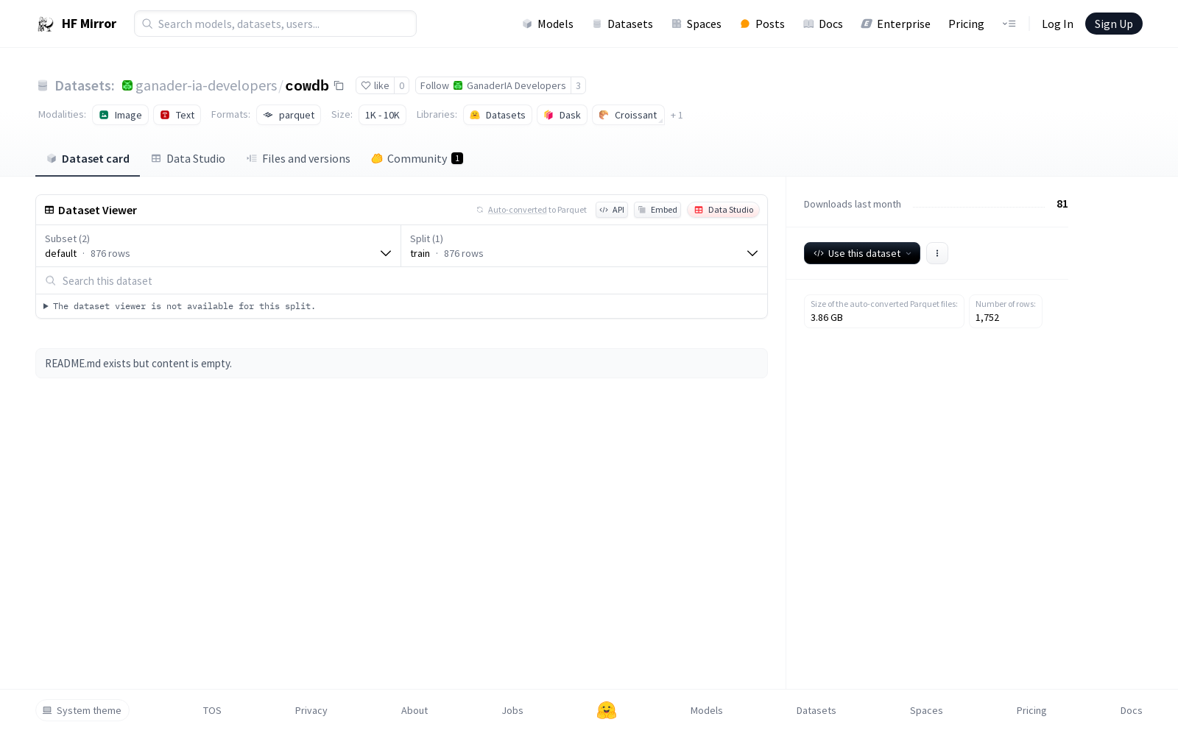This screenshot has height=736, width=1178.
Task: Filter by Text modality tag
Action: [x=177, y=115]
